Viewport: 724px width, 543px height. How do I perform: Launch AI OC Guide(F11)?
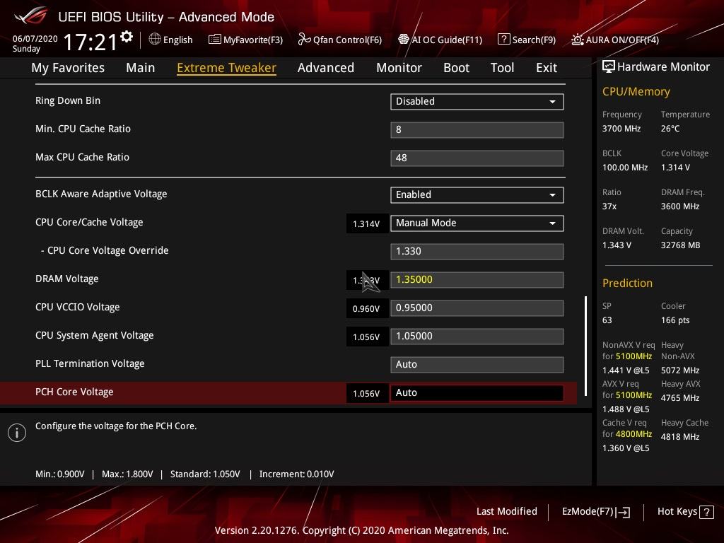pyautogui.click(x=440, y=40)
